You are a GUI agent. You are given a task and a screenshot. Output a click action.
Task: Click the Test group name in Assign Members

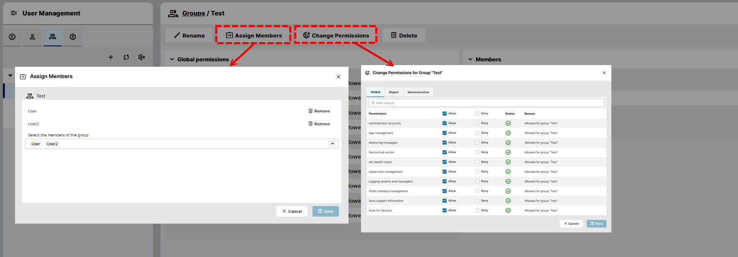pyautogui.click(x=41, y=96)
